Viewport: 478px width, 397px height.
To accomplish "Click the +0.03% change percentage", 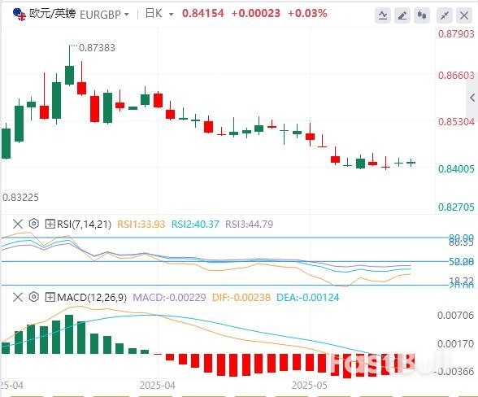I will pos(307,14).
